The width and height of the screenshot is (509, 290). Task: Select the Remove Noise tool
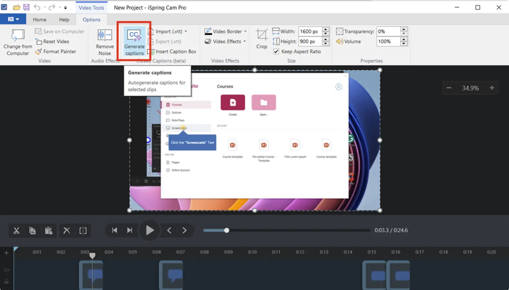point(105,42)
